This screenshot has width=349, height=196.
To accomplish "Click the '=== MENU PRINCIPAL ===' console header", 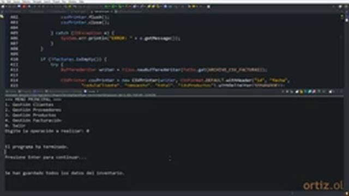I will [33, 100].
